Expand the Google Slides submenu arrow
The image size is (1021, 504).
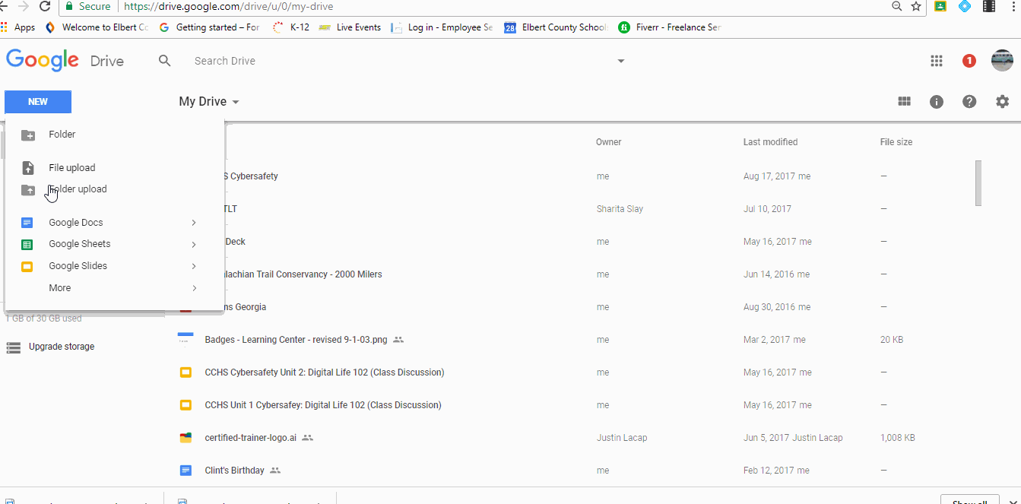(x=194, y=266)
